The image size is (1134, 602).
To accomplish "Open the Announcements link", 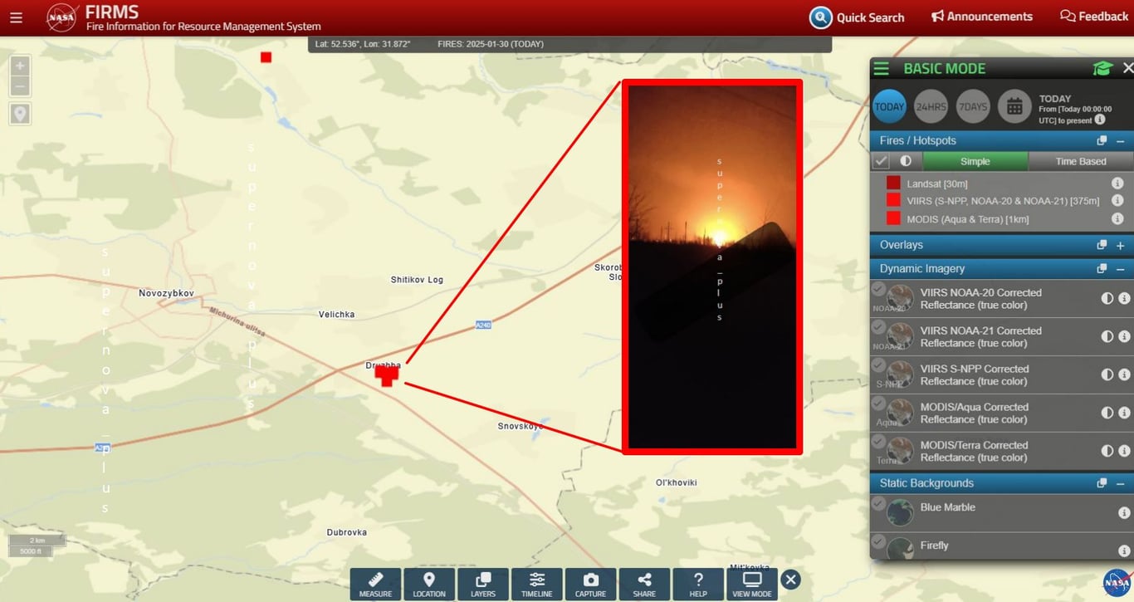I will point(981,17).
